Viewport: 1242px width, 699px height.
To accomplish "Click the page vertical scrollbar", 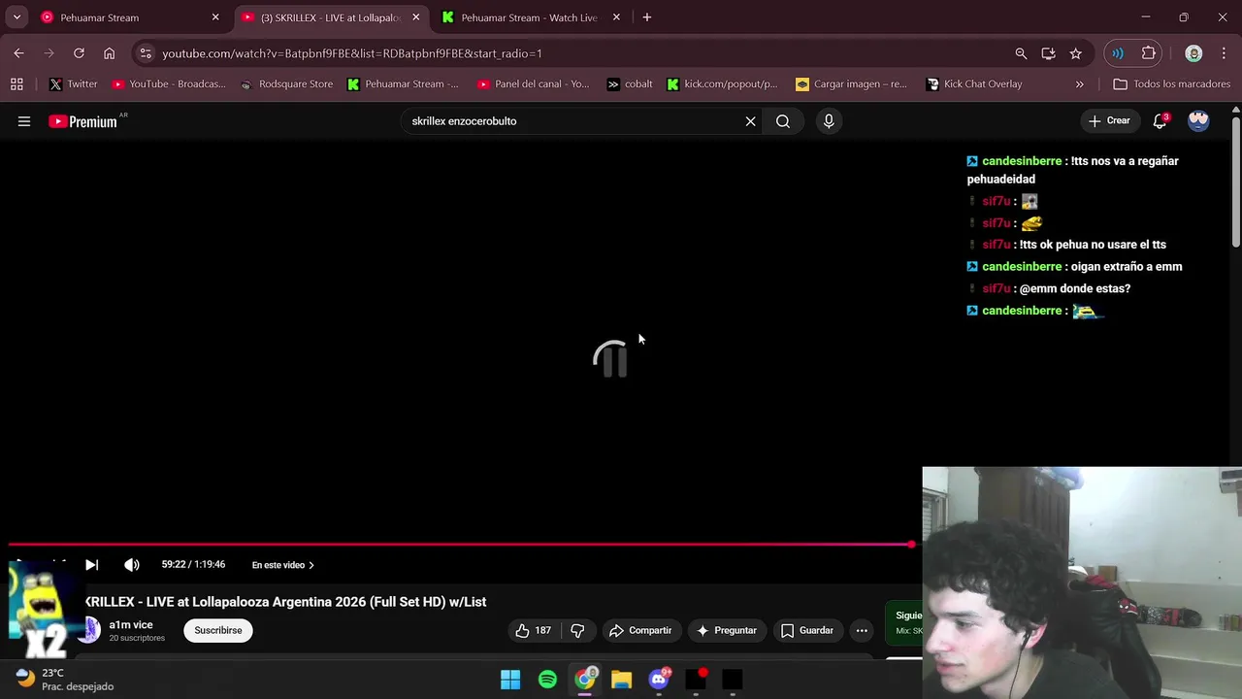I will [1235, 184].
